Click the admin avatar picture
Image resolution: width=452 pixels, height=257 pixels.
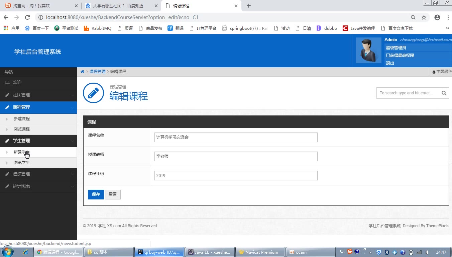tap(368, 50)
